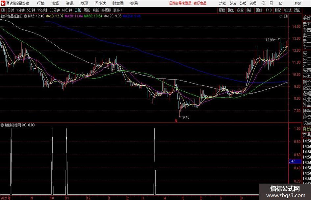311x200 pixels.
Task: Click the MA120: 9.36 label
Action: pyautogui.click(x=112, y=16)
